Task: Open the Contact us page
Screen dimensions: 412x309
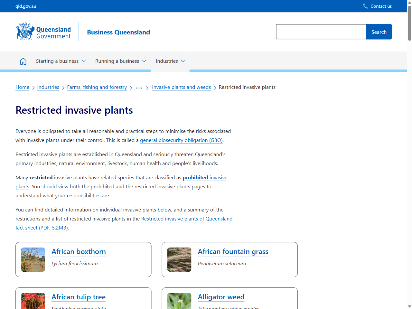Action: click(381, 6)
